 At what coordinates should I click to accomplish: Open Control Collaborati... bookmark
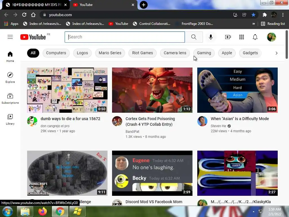(152, 24)
